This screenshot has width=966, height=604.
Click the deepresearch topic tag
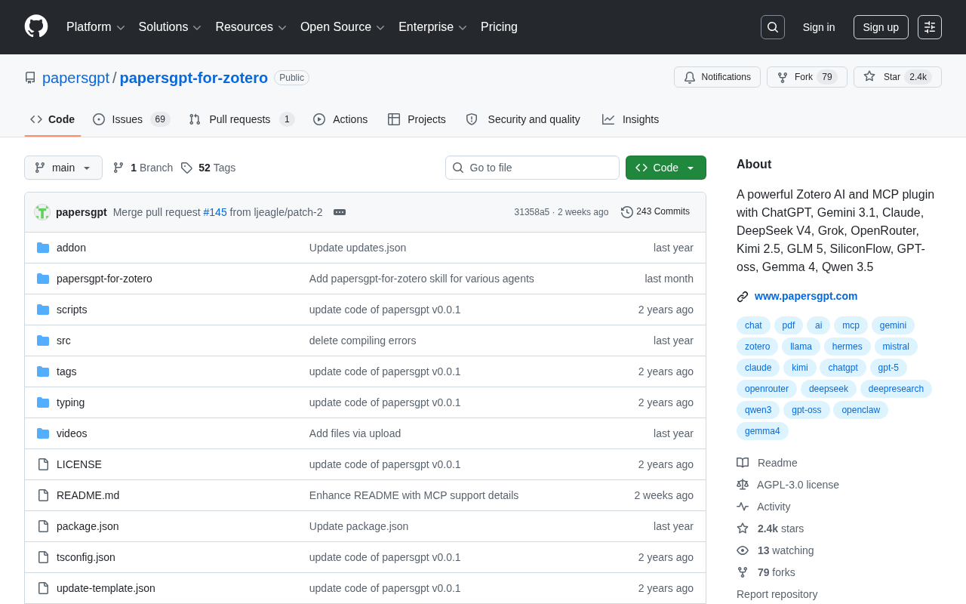pos(896,389)
